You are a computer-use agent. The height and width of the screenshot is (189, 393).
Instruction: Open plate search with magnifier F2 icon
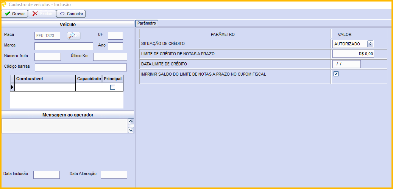click(x=74, y=36)
